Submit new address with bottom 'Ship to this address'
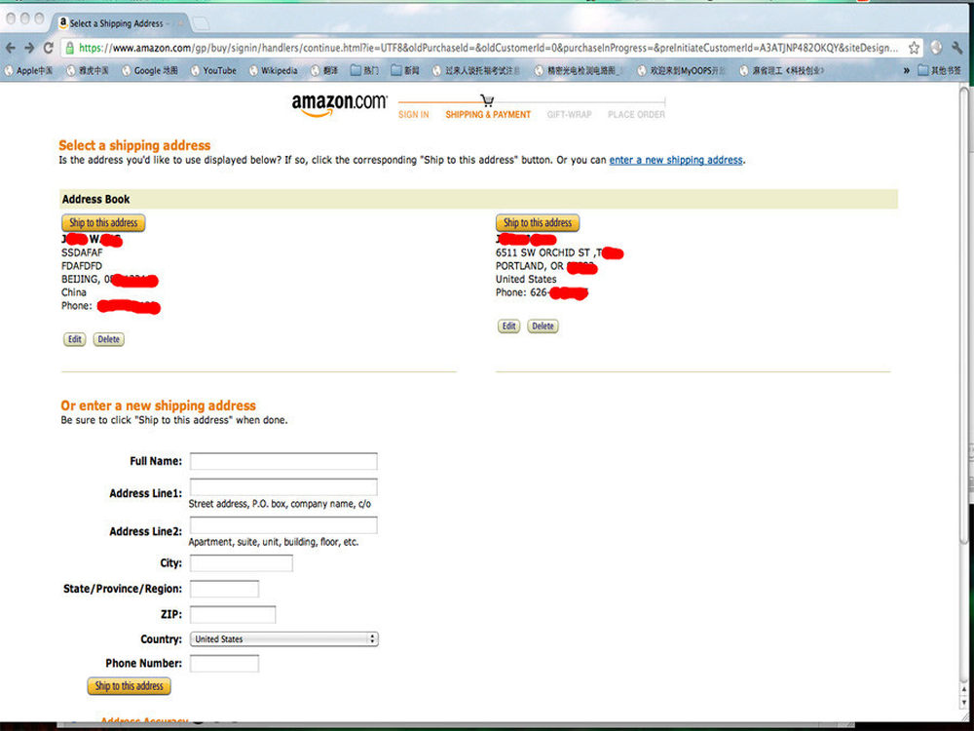 (129, 686)
